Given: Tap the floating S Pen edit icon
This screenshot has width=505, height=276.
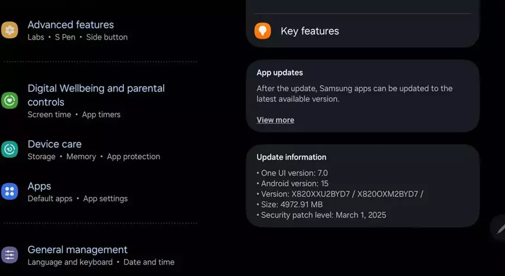Looking at the screenshot, I should click(x=499, y=229).
